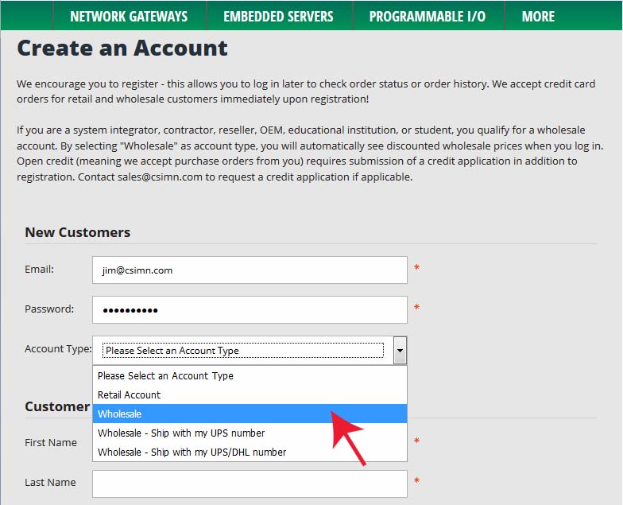The width and height of the screenshot is (623, 505).
Task: Click the Account Type dropdown arrow
Action: [x=400, y=350]
